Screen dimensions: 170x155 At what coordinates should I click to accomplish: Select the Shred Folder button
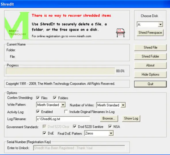pyautogui.click(x=150, y=57)
